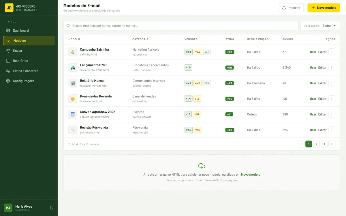Go to previous page arrow

click(x=301, y=144)
